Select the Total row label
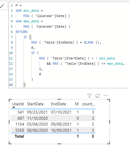129x150 pixels. (19, 136)
